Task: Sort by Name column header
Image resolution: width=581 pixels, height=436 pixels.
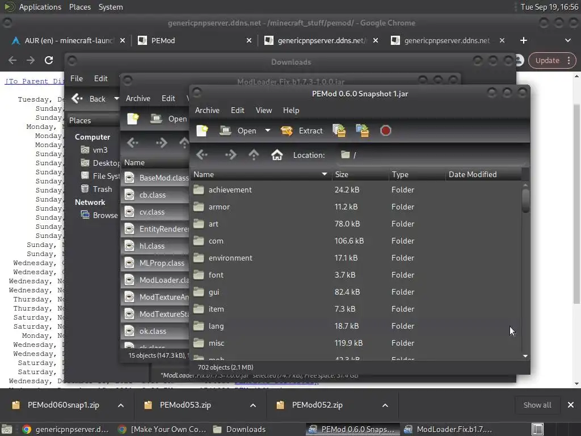Action: coord(261,174)
